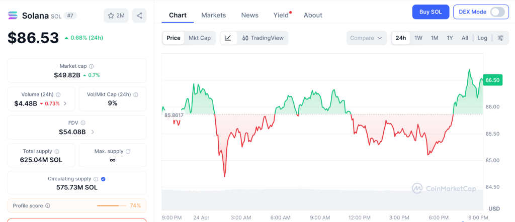Expand FDV details chevron
515x222 pixels.
pyautogui.click(x=92, y=132)
